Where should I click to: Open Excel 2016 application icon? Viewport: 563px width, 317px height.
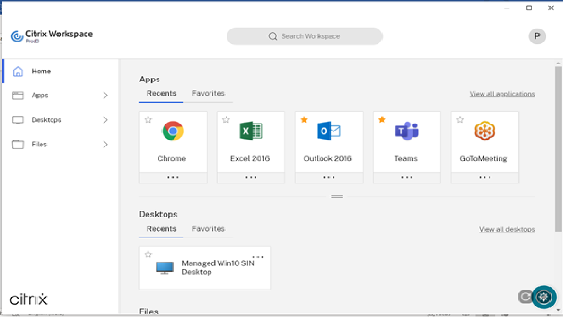(251, 131)
